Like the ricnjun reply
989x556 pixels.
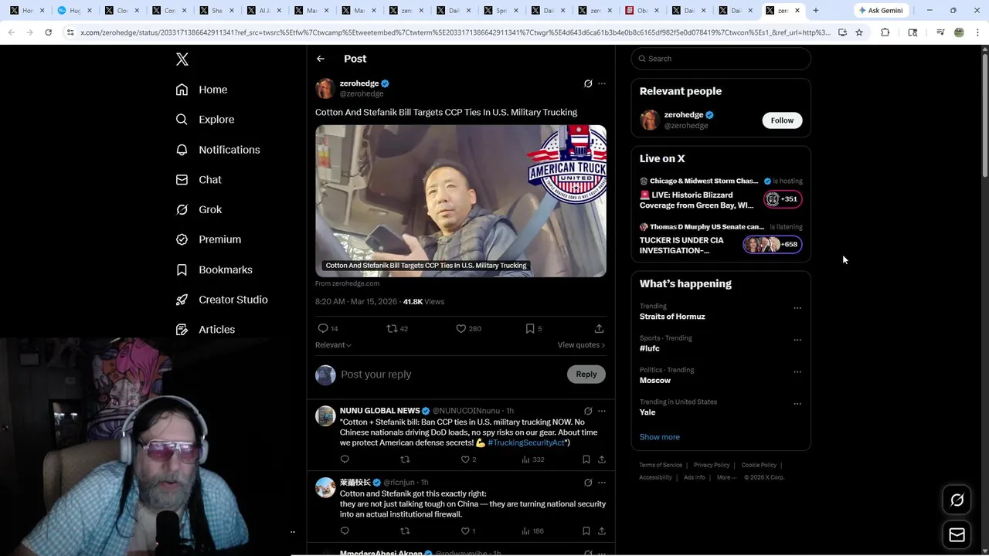pyautogui.click(x=466, y=531)
